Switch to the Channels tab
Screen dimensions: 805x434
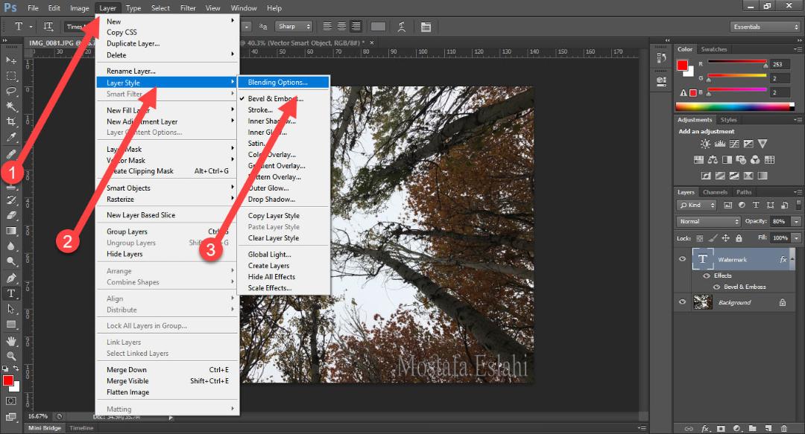point(715,192)
